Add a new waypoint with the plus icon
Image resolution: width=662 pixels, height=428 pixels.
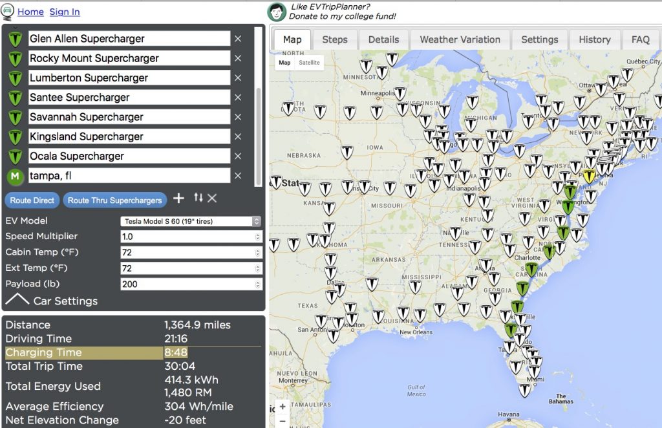[x=178, y=198]
